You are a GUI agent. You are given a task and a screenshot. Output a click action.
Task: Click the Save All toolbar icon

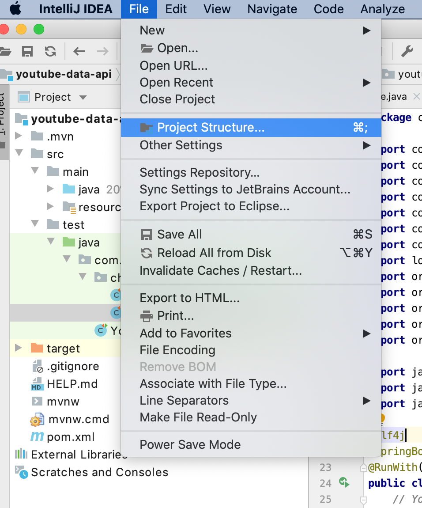click(27, 51)
